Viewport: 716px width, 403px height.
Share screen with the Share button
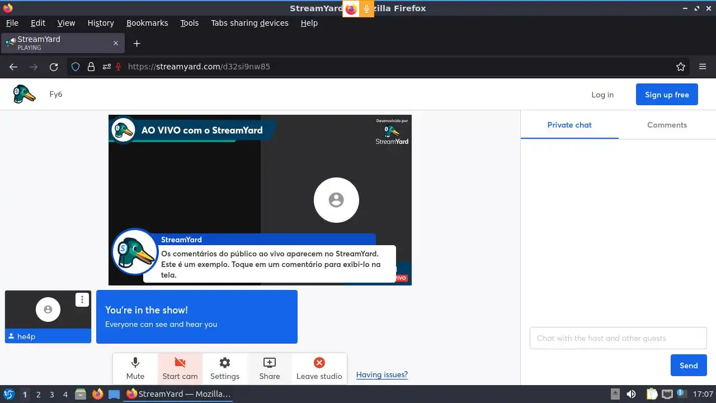(x=270, y=369)
